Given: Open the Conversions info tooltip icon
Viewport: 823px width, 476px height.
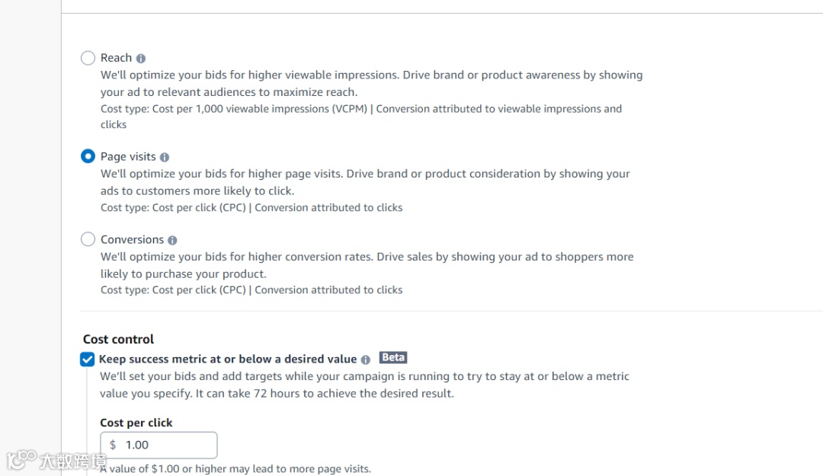Looking at the screenshot, I should pyautogui.click(x=172, y=240).
